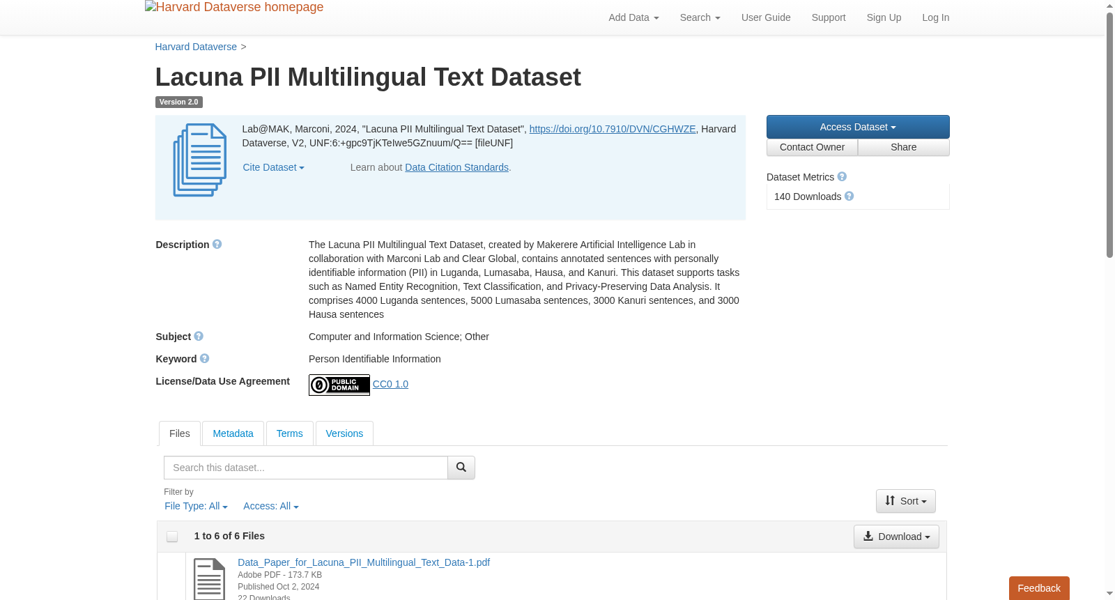This screenshot has width=1115, height=600.
Task: Open the Add Data dropdown menu
Action: click(633, 17)
